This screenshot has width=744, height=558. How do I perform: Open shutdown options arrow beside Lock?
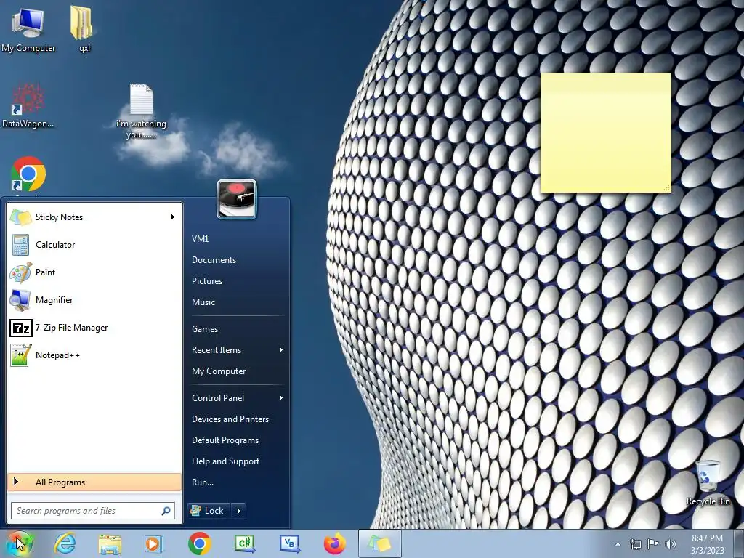tap(238, 511)
